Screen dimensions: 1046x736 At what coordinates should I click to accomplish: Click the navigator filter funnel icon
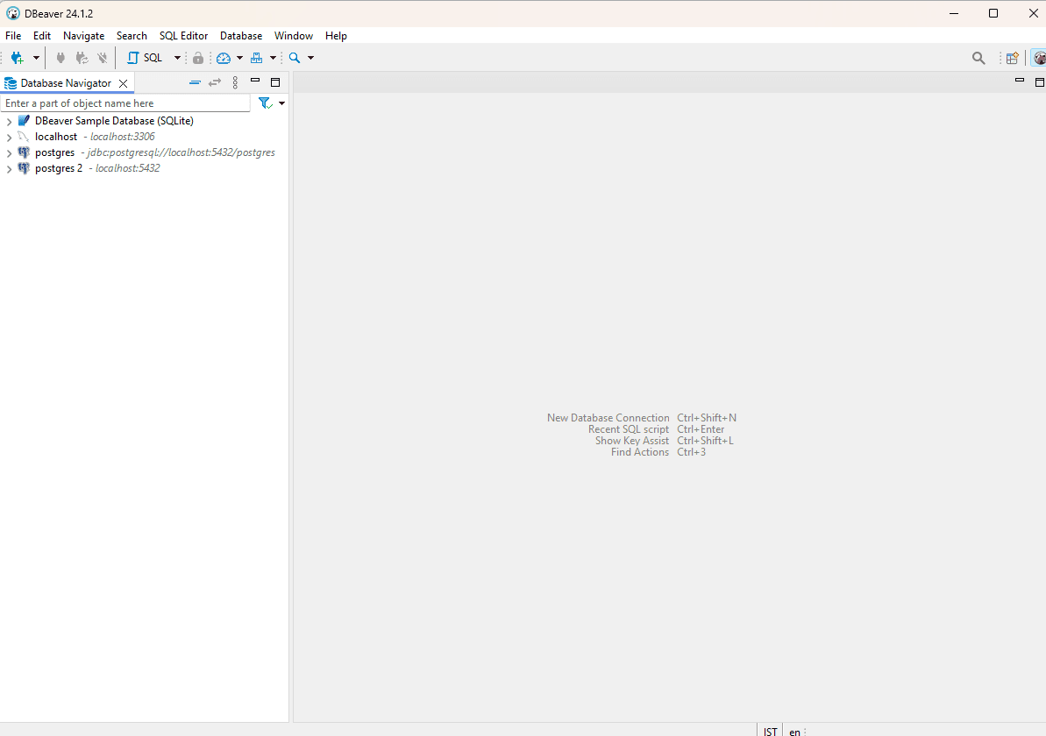[266, 103]
